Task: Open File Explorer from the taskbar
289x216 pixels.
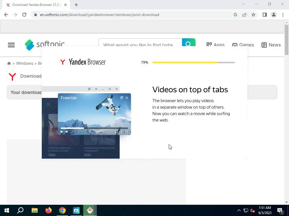Action: click(34, 210)
